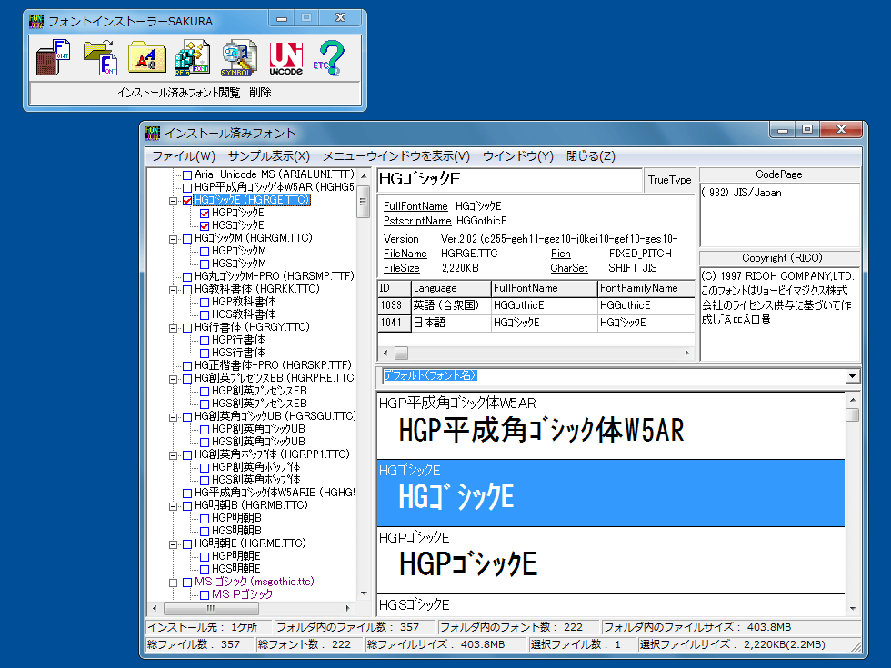Uncheck the HGPｺﾞｼｯｸE checkbox in tree
The image size is (891, 668).
coord(205,213)
